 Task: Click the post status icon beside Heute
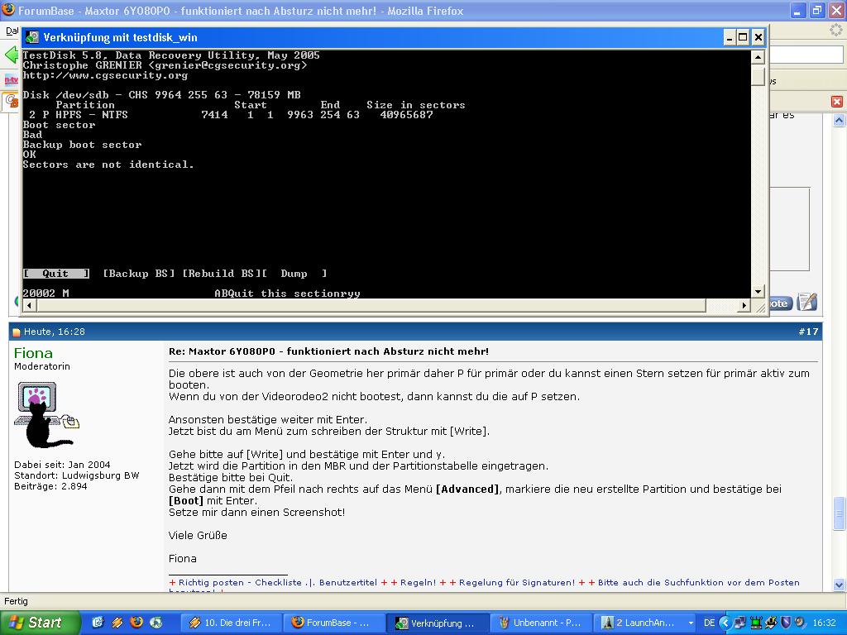point(17,332)
